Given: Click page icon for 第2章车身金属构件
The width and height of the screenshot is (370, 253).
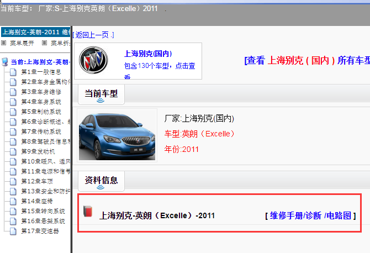Looking at the screenshot, I should (x=13, y=82).
